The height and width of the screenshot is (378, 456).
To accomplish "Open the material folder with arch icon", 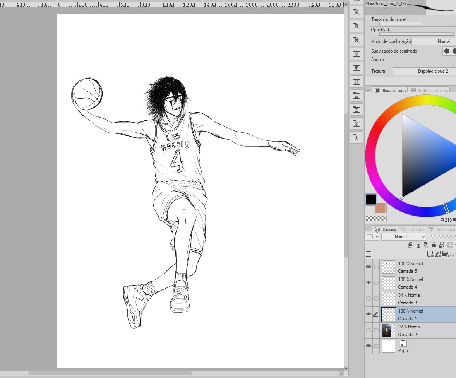I will pyautogui.click(x=356, y=26).
